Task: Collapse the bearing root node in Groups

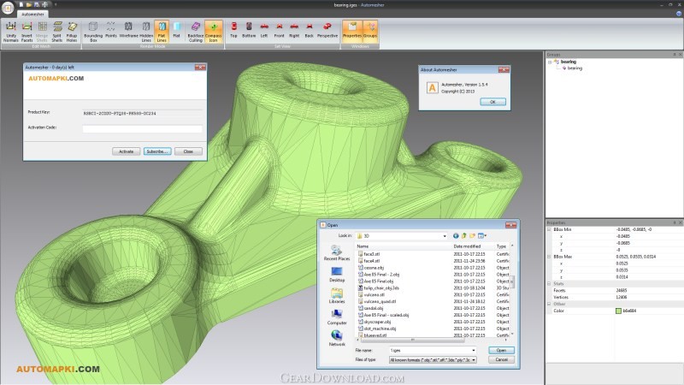Action: (550, 62)
